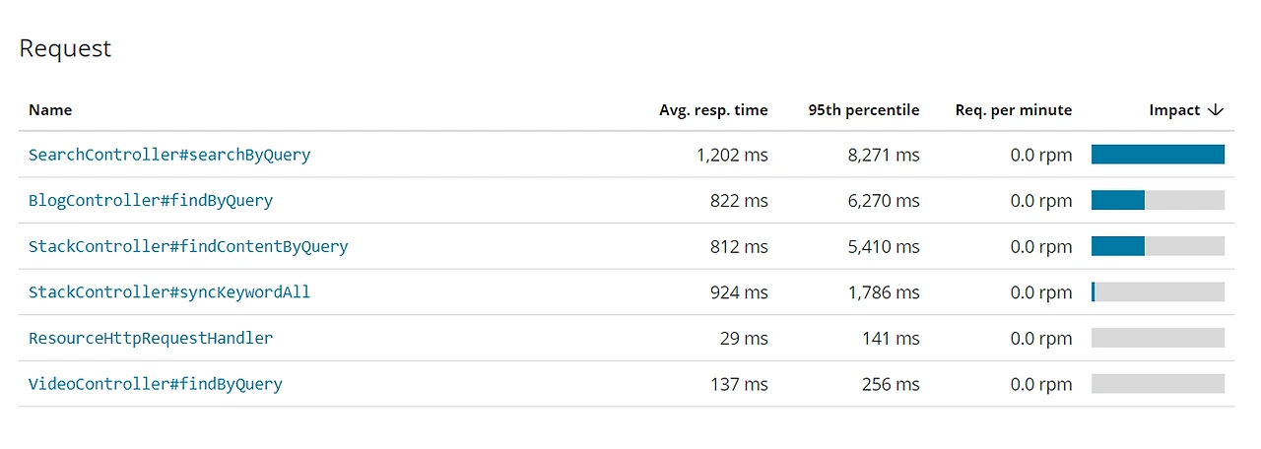
Task: Click the empty impact bar for ResourceHttpRequestHandler
Action: point(1158,338)
